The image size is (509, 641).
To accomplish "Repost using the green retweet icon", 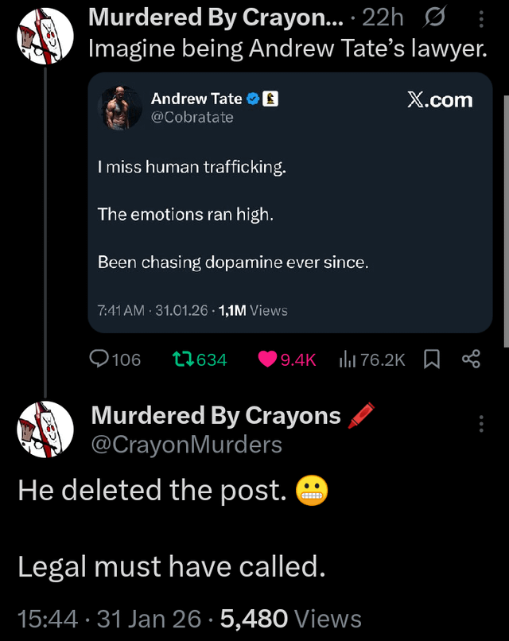I will coord(181,359).
